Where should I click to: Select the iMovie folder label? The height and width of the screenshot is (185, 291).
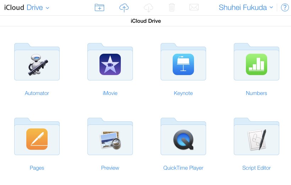pos(110,93)
